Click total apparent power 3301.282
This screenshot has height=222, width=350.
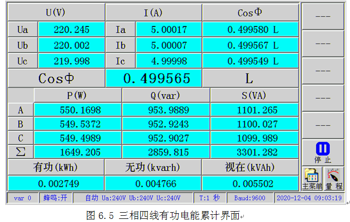coord(254,152)
